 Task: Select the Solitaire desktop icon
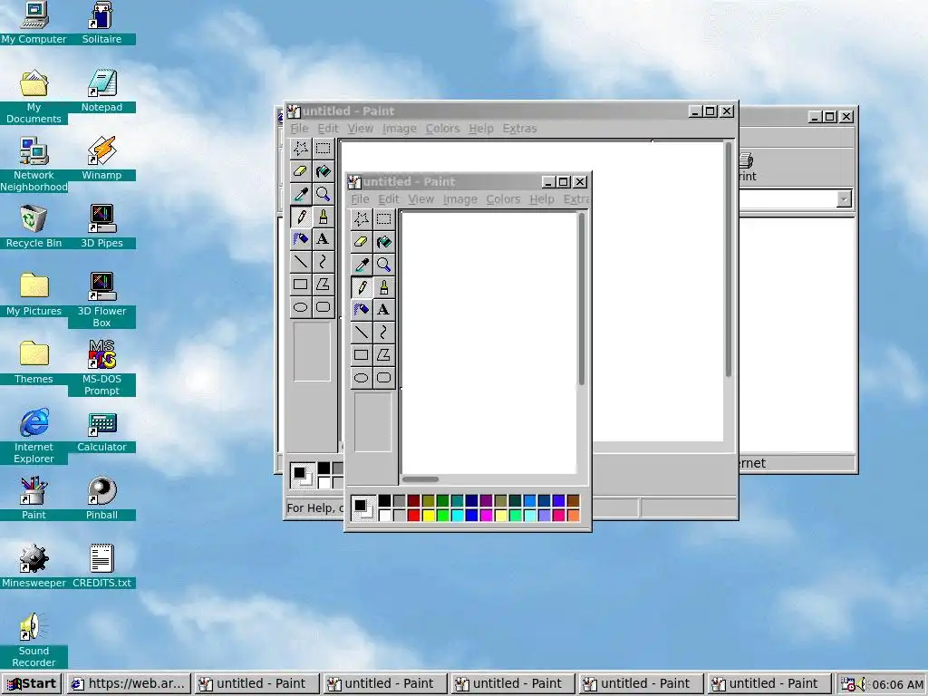[x=101, y=23]
